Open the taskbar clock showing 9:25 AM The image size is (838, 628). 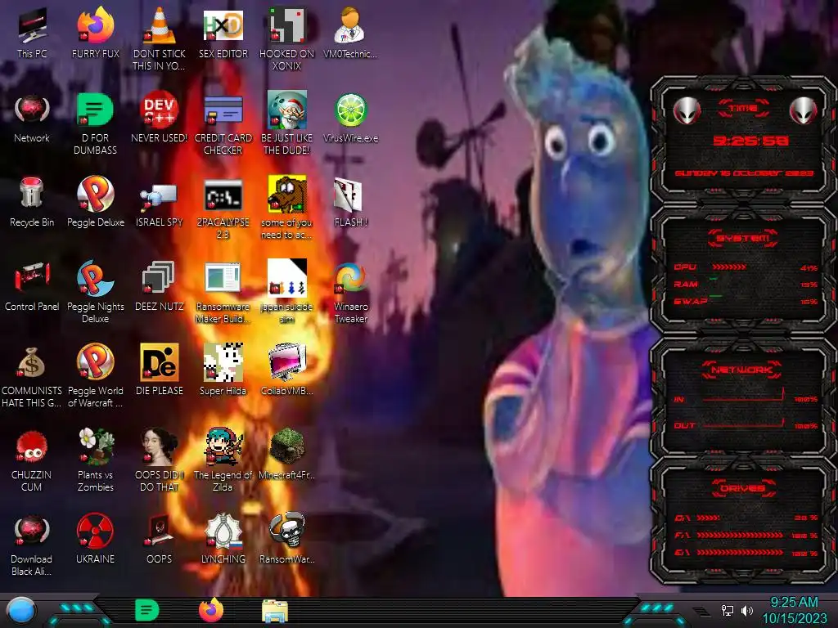[794, 610]
